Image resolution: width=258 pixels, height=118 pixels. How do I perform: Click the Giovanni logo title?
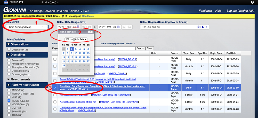[x=15, y=10]
